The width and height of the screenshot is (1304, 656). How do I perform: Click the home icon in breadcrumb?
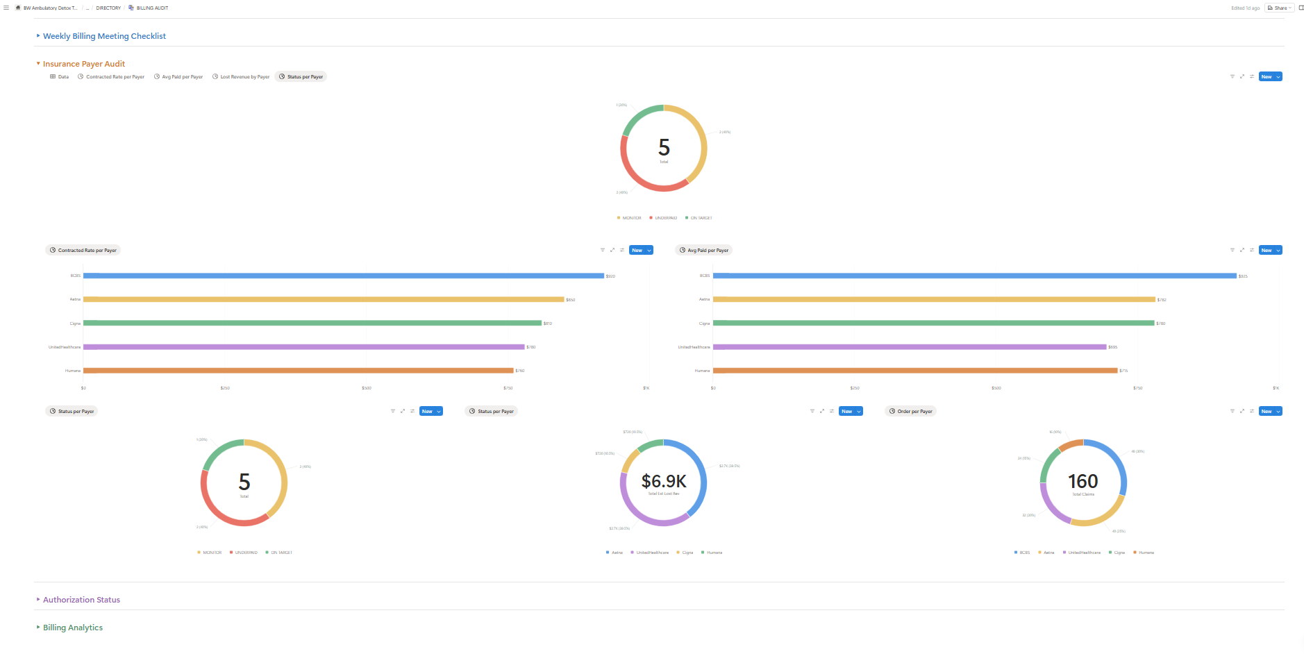[x=18, y=8]
